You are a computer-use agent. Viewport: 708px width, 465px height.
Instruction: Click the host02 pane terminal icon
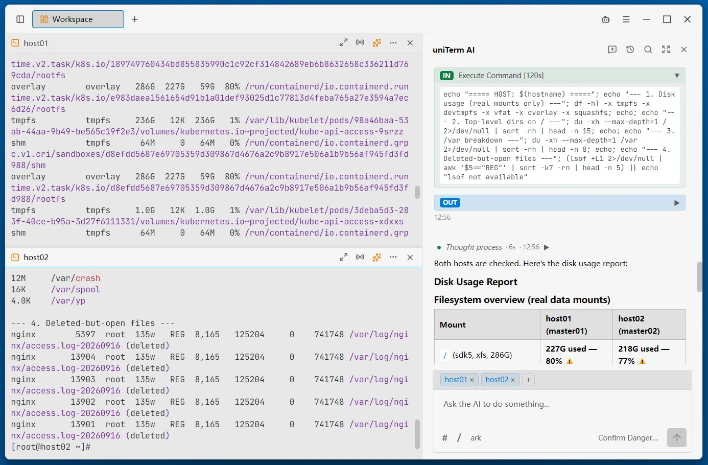(15, 257)
